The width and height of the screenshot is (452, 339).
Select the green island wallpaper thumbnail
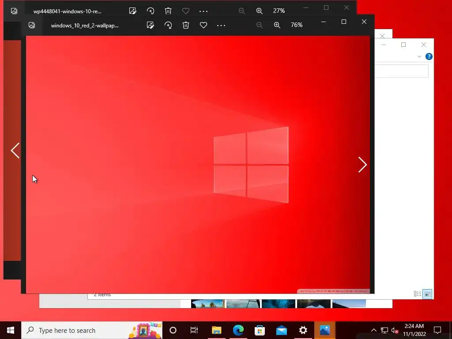click(207, 304)
